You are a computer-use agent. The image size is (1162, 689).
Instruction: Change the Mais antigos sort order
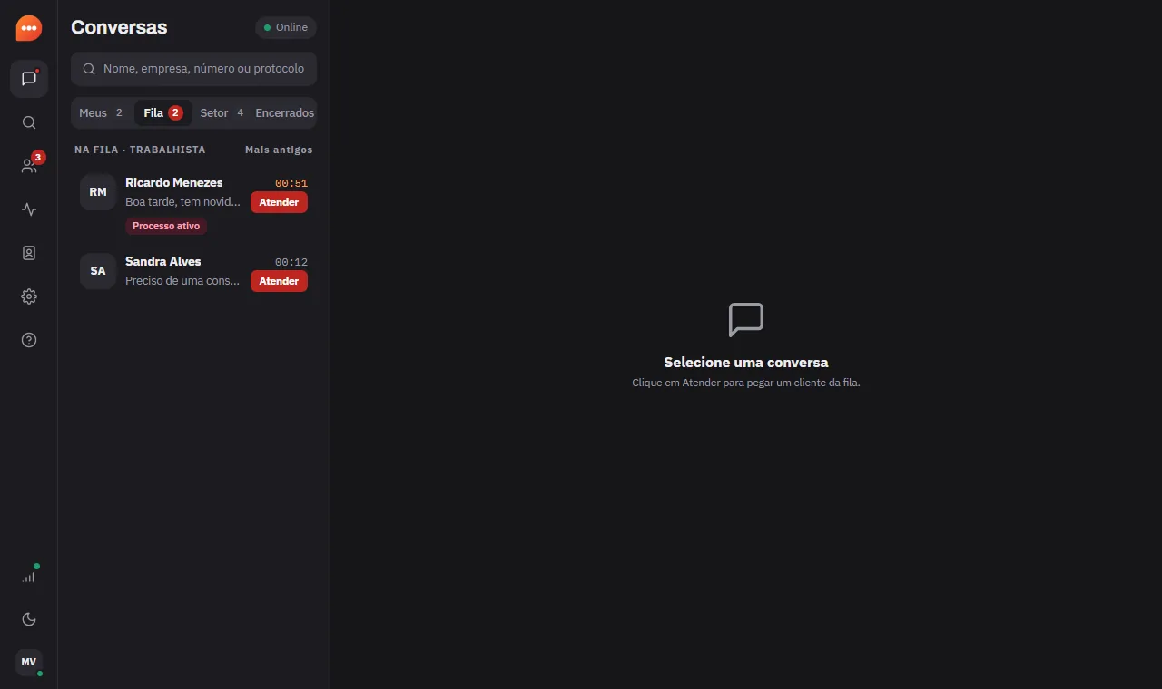pos(279,150)
